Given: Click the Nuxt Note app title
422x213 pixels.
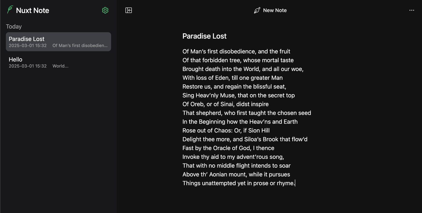Looking at the screenshot, I should pos(32,10).
